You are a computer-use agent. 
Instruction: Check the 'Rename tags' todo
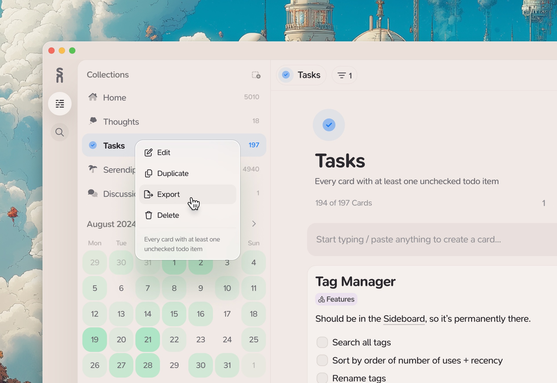coord(322,378)
